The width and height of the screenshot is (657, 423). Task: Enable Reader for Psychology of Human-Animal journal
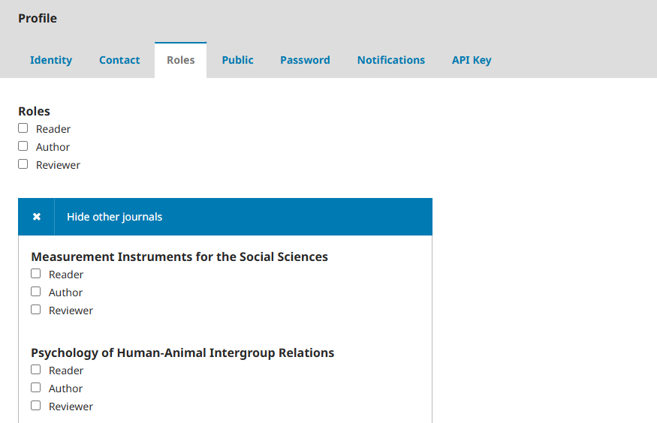click(36, 370)
